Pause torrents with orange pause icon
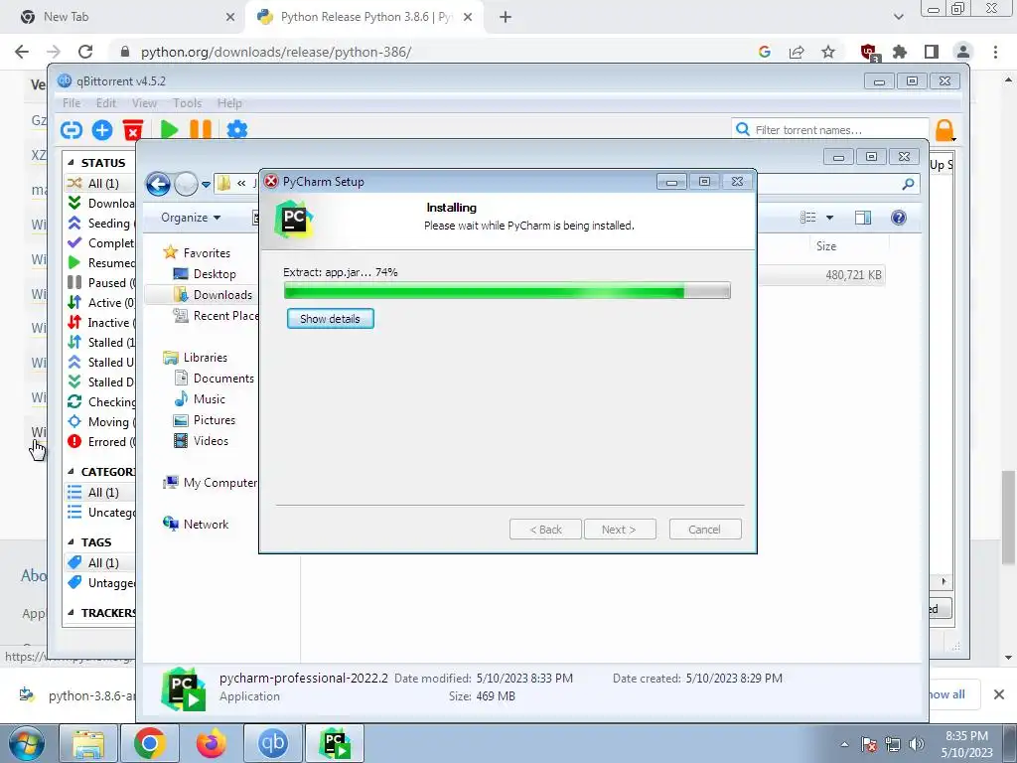Screen dimensions: 1017x763 point(201,130)
